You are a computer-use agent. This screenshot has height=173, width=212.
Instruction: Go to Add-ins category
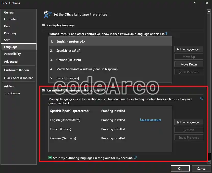point(19,86)
